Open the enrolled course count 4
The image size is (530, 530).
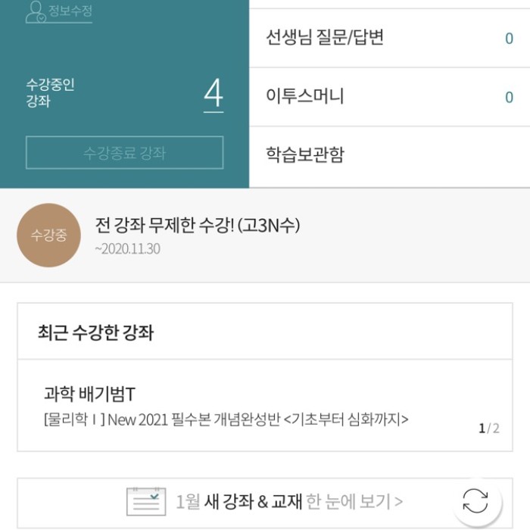click(213, 95)
